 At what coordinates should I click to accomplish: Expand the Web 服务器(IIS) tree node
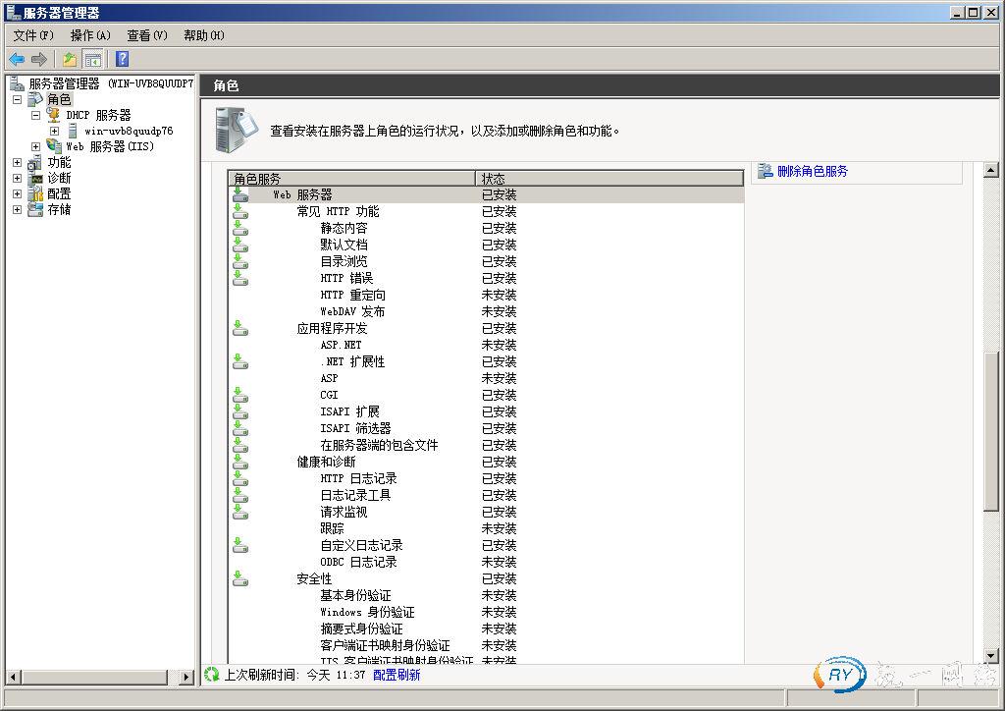35,146
